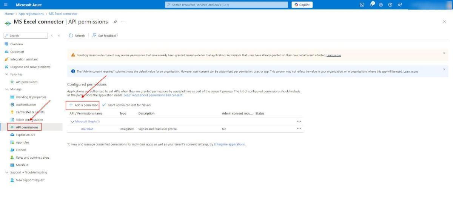Open ellipsis menu for Microsoft Graph row

[x=299, y=121]
